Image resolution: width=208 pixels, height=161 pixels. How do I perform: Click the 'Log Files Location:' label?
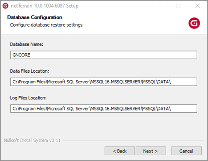click(x=29, y=98)
